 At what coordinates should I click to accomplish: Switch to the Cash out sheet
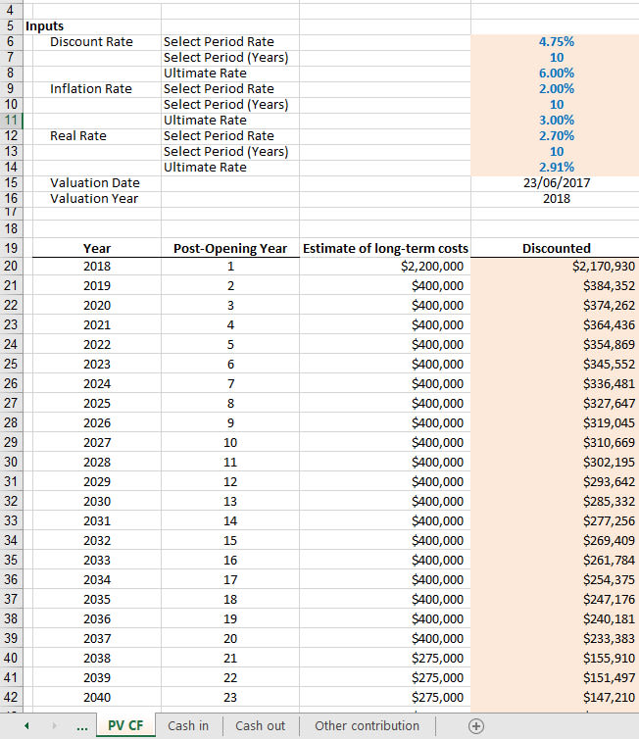click(260, 726)
